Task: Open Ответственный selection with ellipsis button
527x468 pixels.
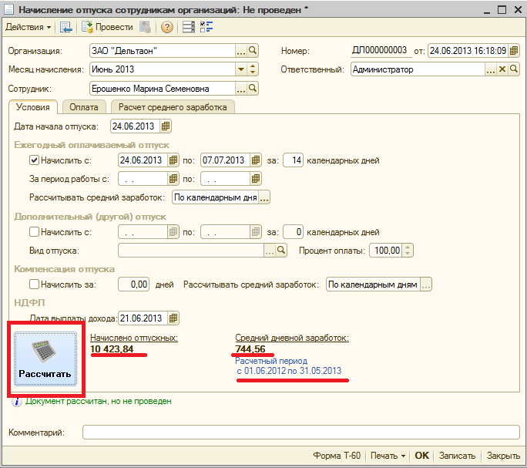Action: (491, 69)
